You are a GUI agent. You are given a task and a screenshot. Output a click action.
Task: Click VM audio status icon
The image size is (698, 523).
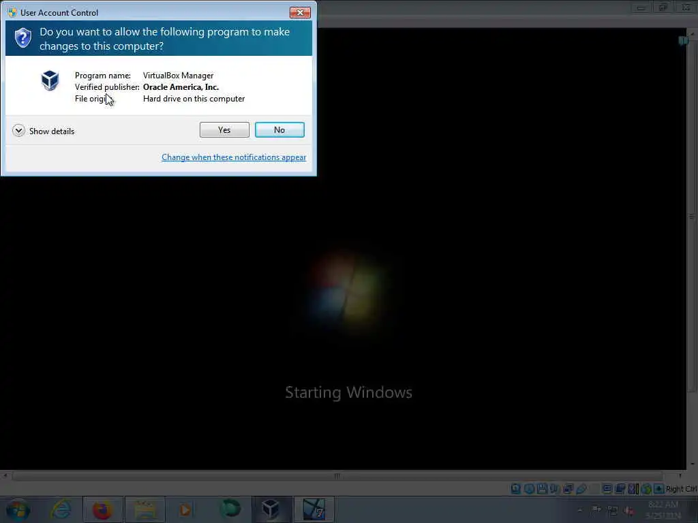click(554, 489)
